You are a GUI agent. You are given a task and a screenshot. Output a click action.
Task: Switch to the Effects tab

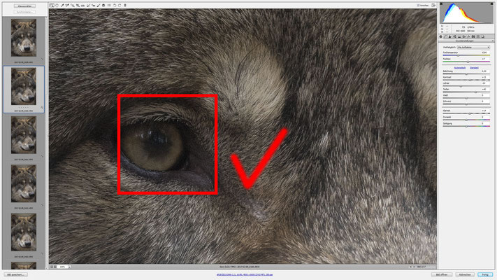(x=468, y=36)
